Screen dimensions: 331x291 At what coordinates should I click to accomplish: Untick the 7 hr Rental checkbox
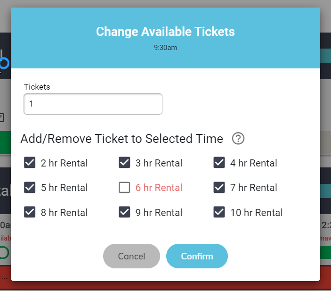(219, 187)
